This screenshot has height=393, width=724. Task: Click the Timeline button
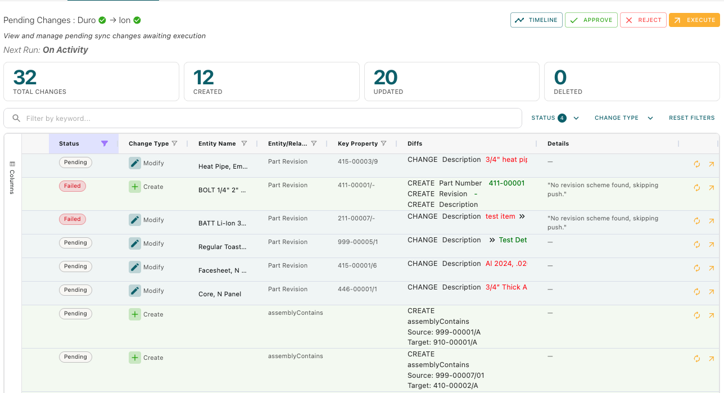coord(536,20)
